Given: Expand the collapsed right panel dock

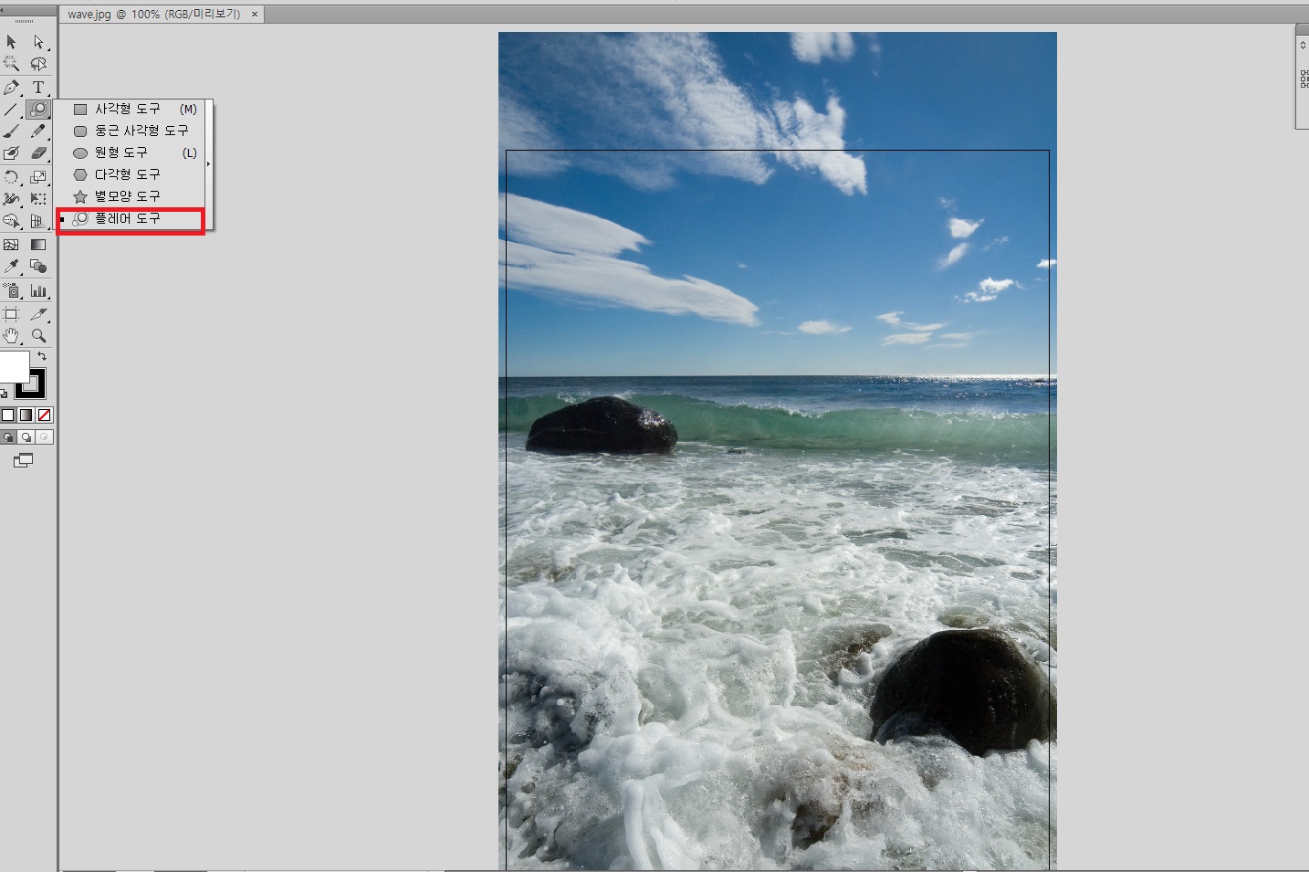Looking at the screenshot, I should (x=1303, y=45).
